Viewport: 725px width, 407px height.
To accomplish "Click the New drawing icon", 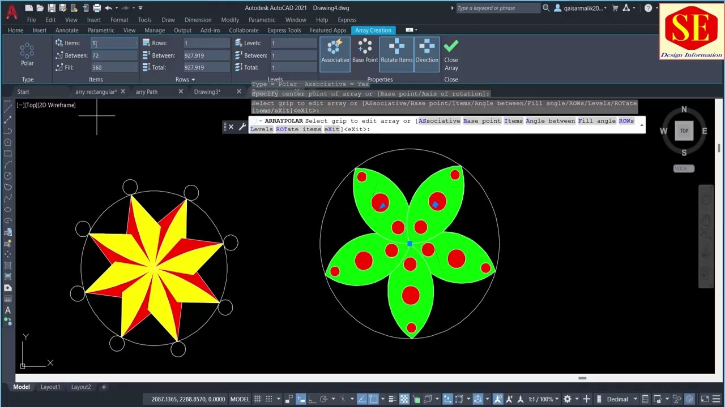I will (29, 8).
